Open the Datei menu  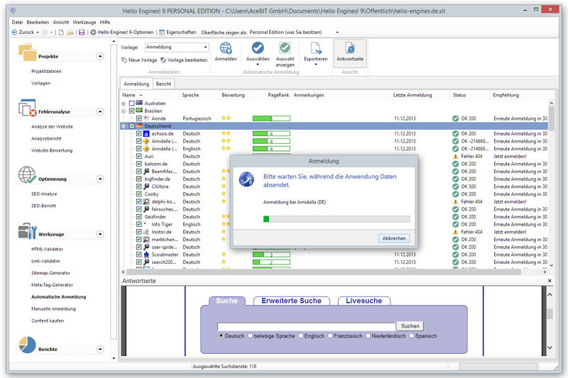click(x=17, y=22)
